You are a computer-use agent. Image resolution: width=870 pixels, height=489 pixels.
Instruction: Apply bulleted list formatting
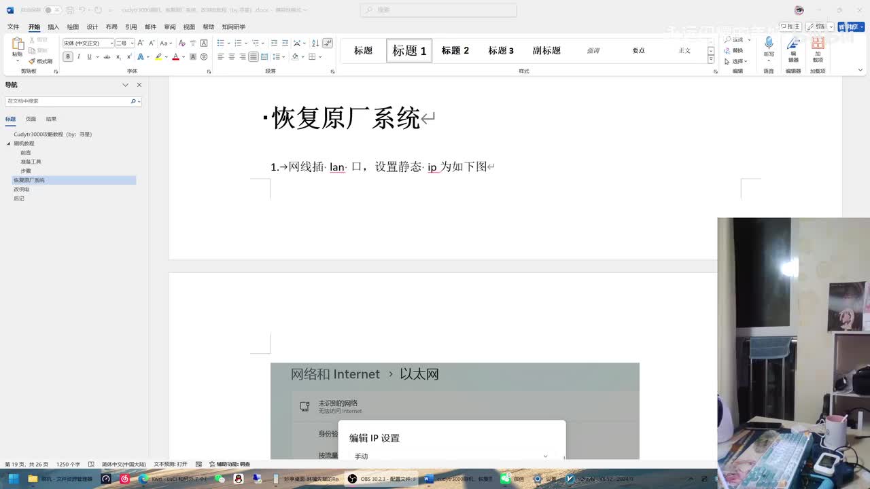[x=220, y=43]
